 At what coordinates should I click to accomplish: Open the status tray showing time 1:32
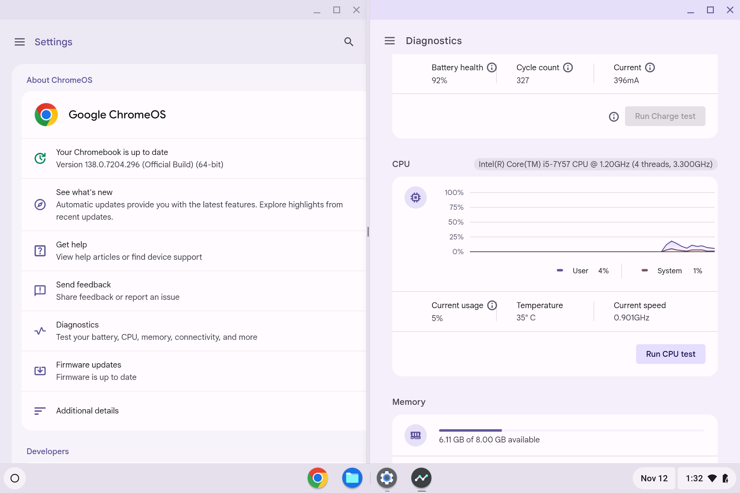pos(706,478)
